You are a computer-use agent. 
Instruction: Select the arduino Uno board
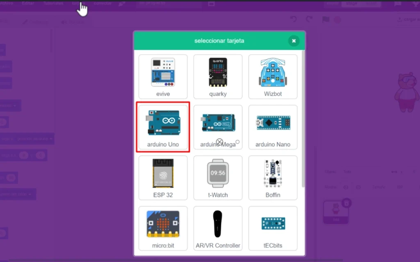point(163,127)
